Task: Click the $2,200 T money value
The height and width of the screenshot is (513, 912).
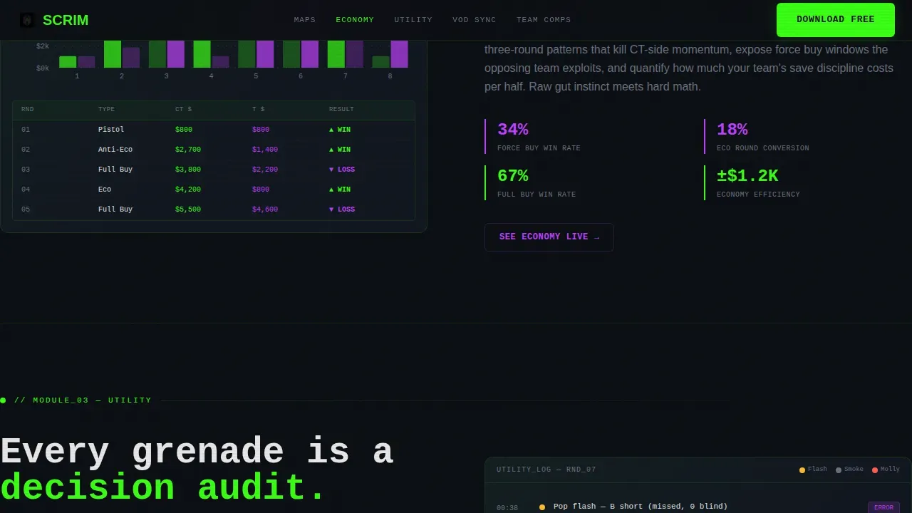Action: tap(265, 170)
